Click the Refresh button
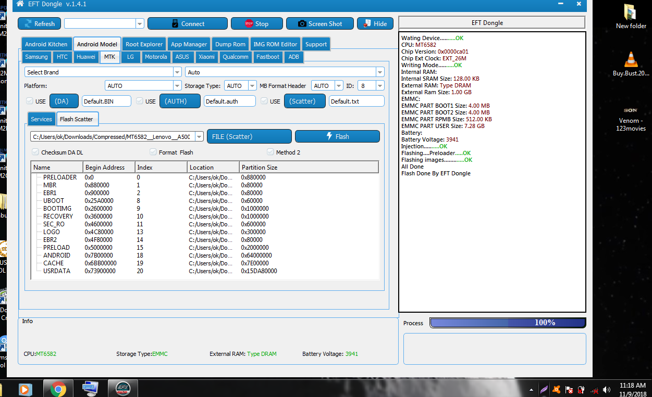The width and height of the screenshot is (652, 397). click(x=39, y=23)
